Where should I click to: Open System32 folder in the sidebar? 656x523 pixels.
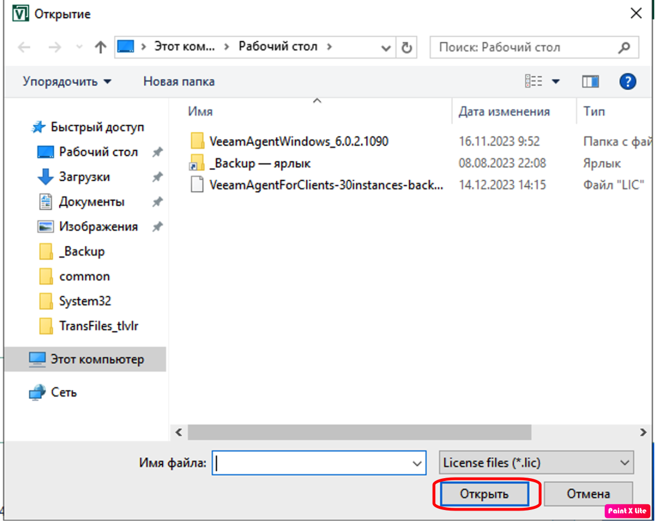point(85,301)
